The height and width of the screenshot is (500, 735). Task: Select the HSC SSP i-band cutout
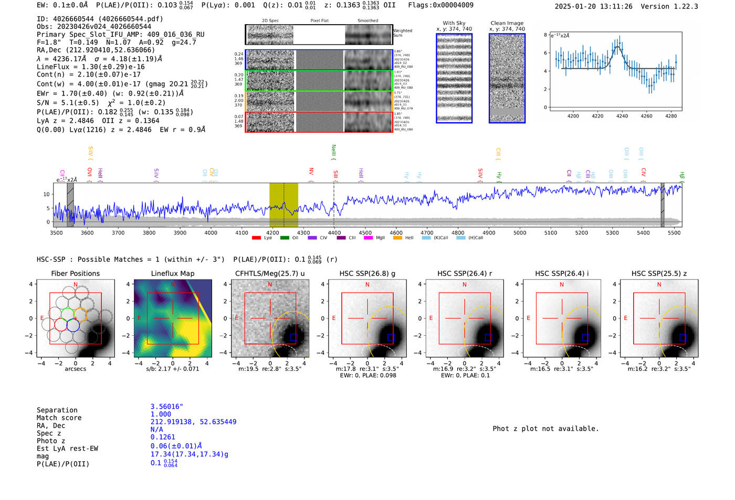pyautogui.click(x=562, y=318)
